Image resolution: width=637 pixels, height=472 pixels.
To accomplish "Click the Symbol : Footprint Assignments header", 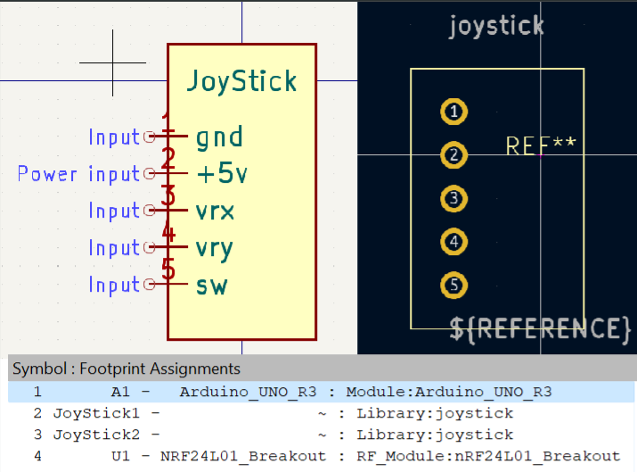I will click(x=127, y=368).
